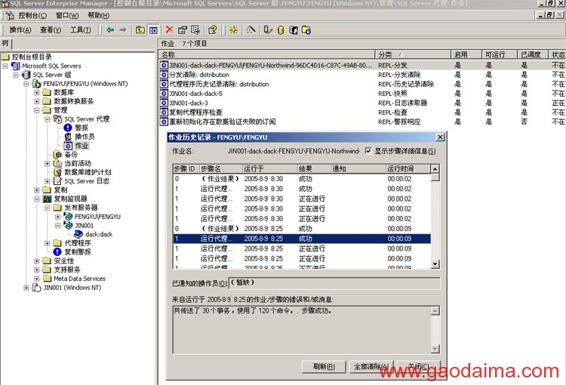Expand the 数据库 folder node
This screenshot has height=385, width=566.
click(x=37, y=92)
